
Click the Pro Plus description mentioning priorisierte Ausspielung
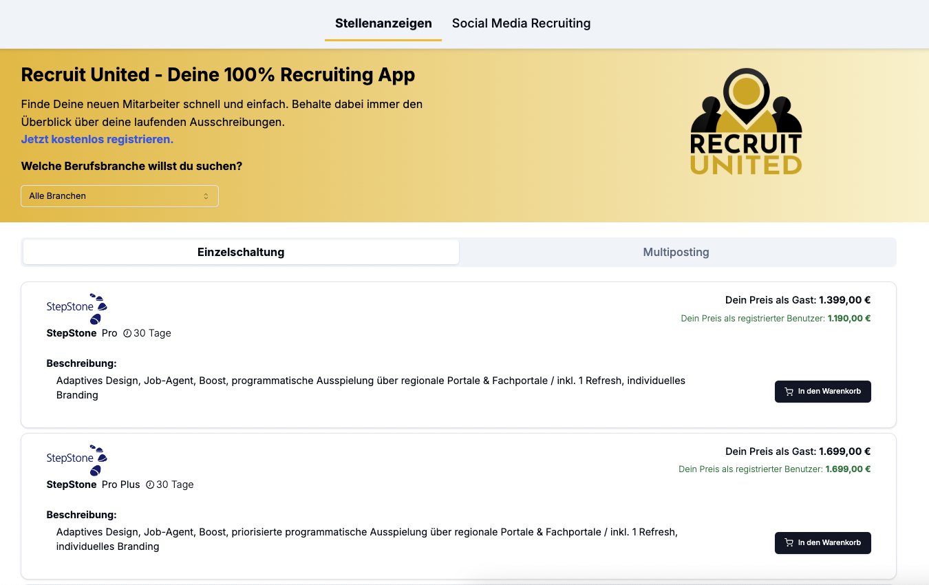click(x=367, y=539)
